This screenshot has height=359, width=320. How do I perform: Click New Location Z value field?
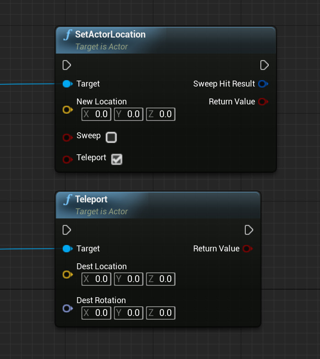click(x=161, y=114)
